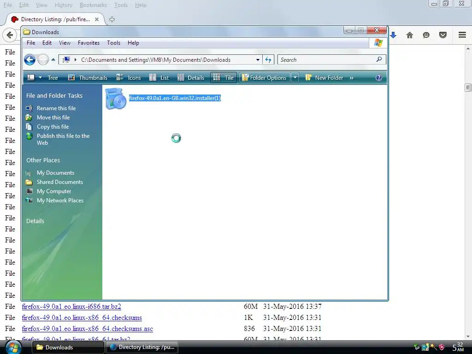Viewport: 472px width, 354px height.
Task: Open the Downloads help question mark icon
Action: tap(379, 77)
